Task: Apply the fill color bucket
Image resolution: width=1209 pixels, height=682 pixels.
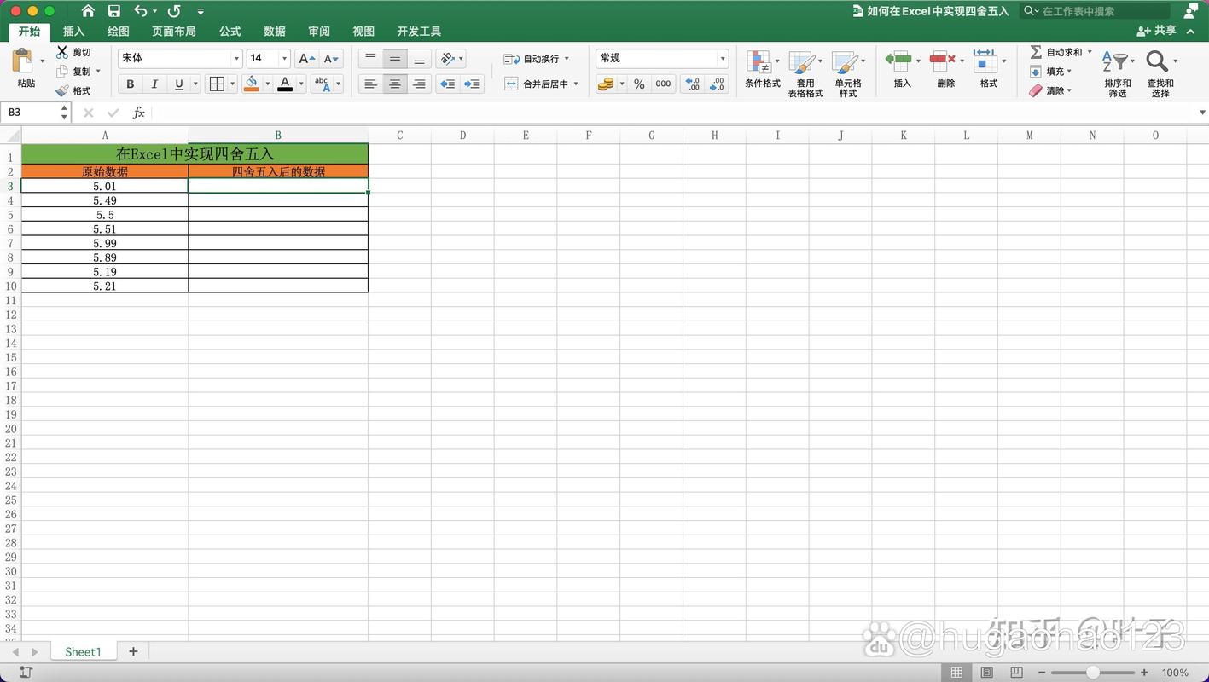Action: coord(251,84)
